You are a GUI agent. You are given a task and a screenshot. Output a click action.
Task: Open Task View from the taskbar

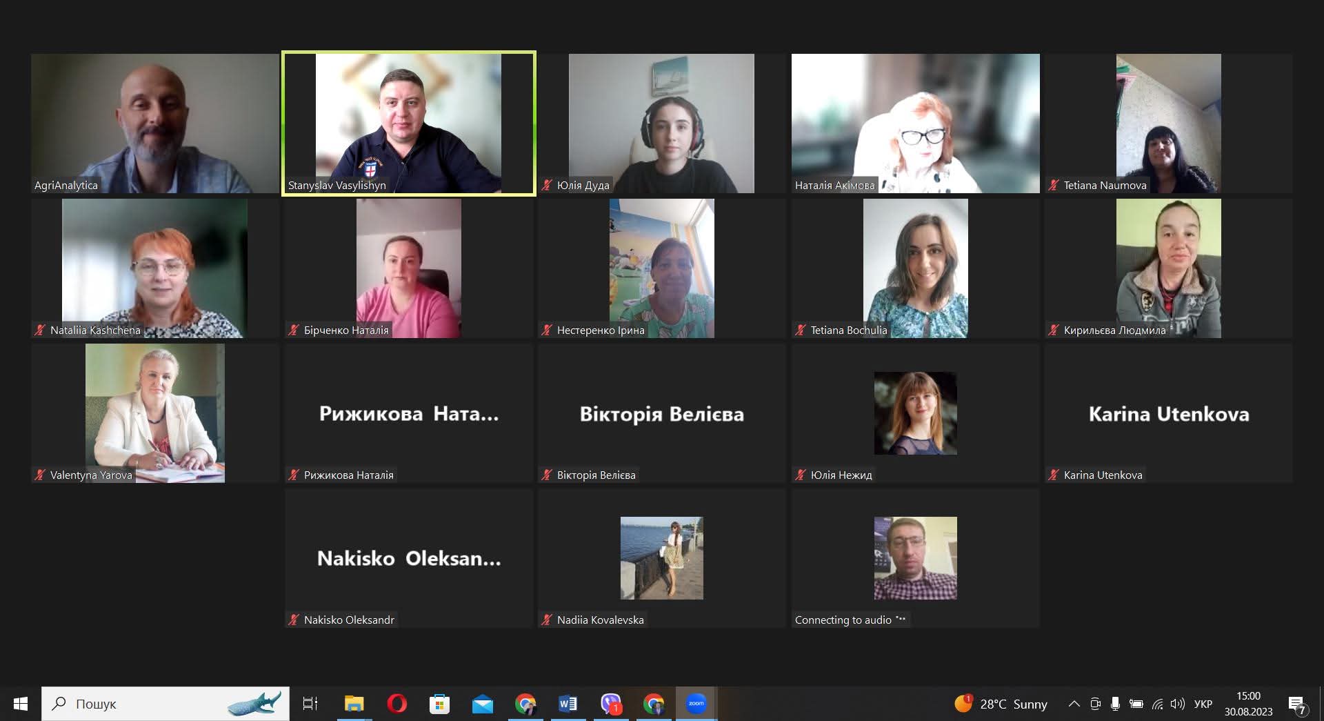click(310, 704)
